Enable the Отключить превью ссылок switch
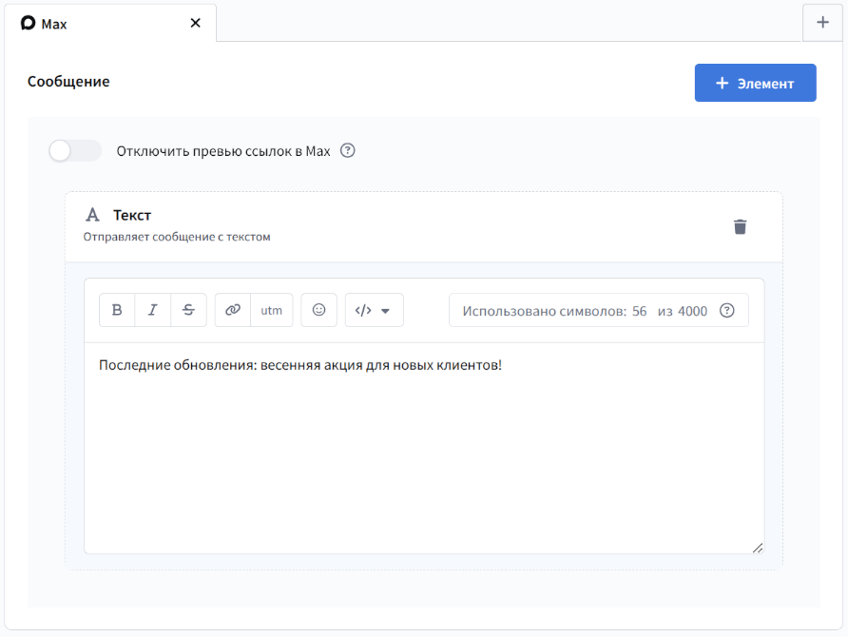Viewport: 848px width, 637px height. pyautogui.click(x=75, y=150)
